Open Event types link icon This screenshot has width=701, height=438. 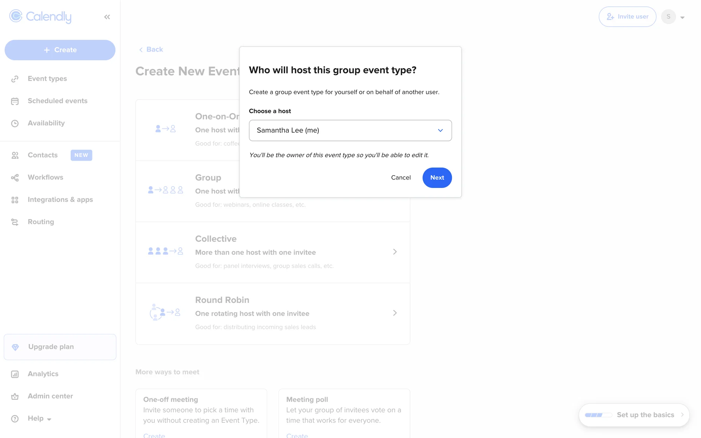(15, 79)
